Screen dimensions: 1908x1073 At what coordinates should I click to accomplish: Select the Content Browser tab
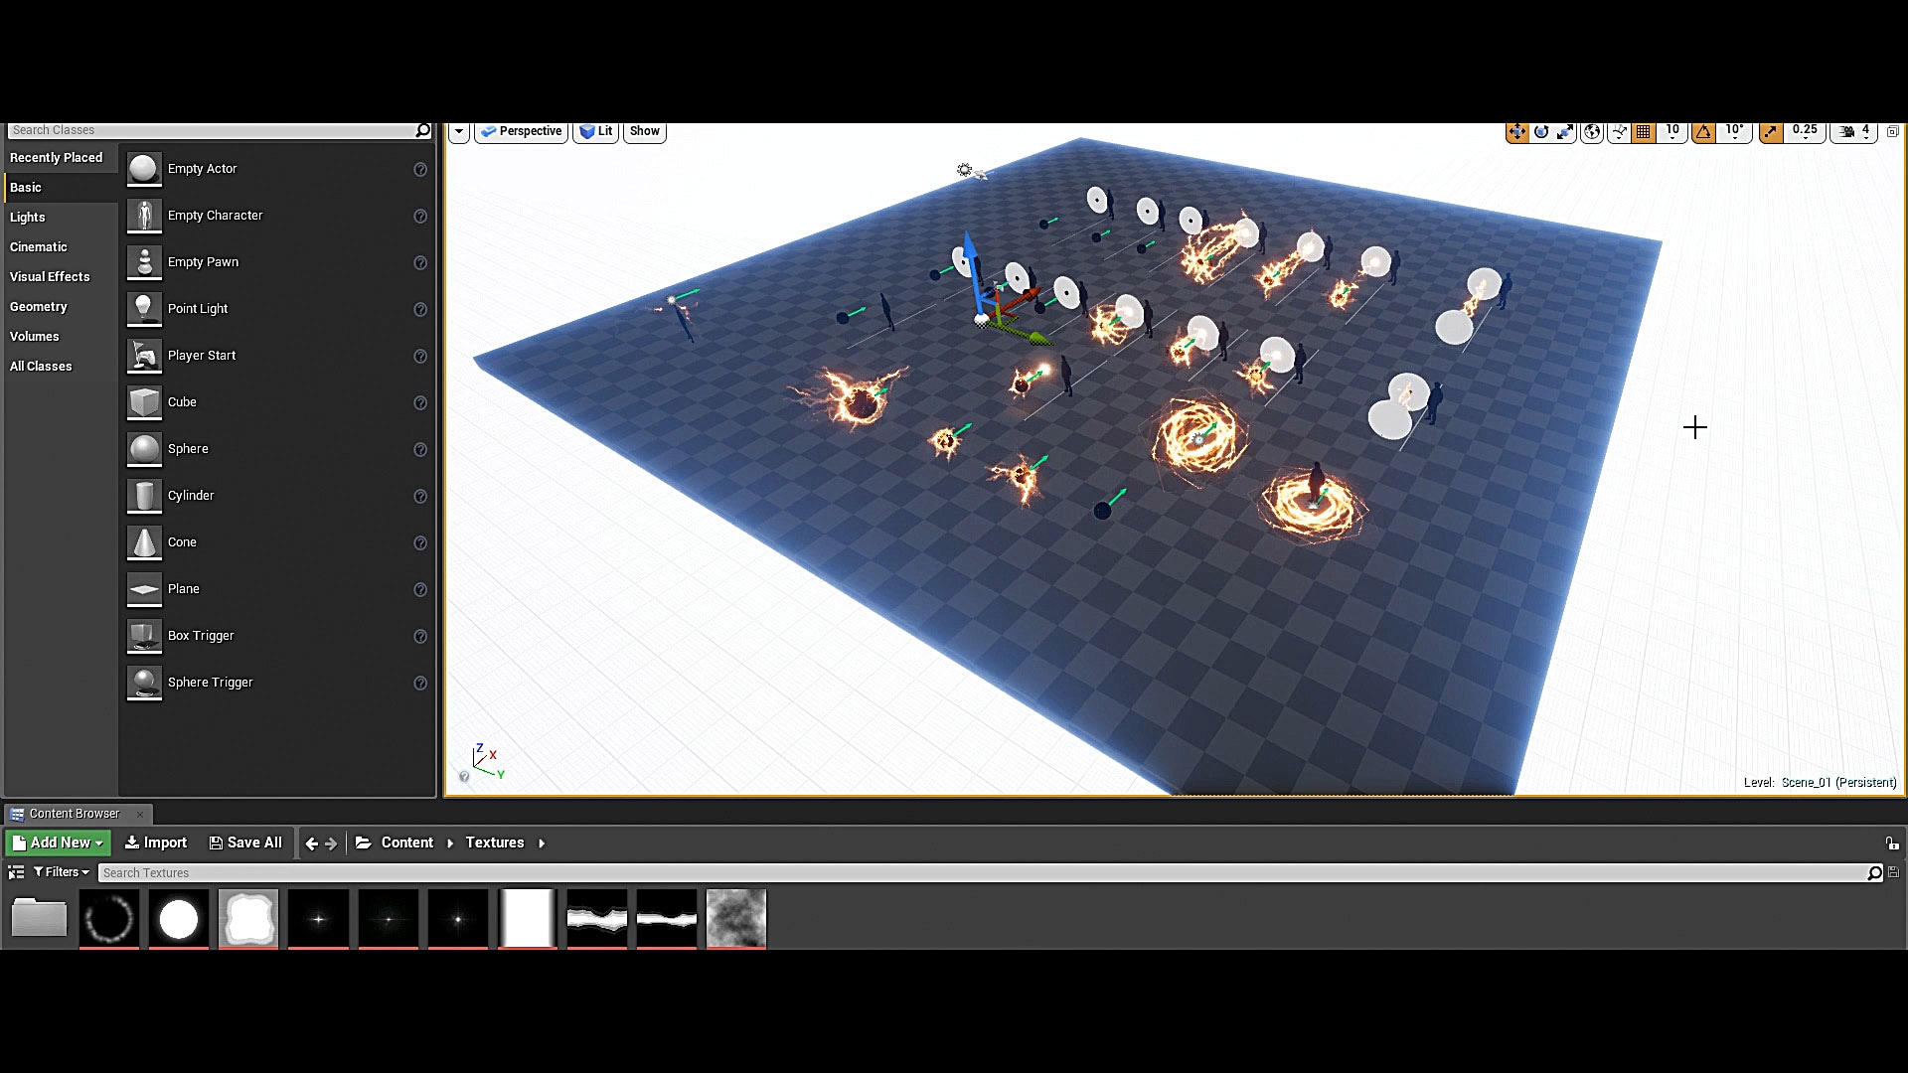click(75, 813)
